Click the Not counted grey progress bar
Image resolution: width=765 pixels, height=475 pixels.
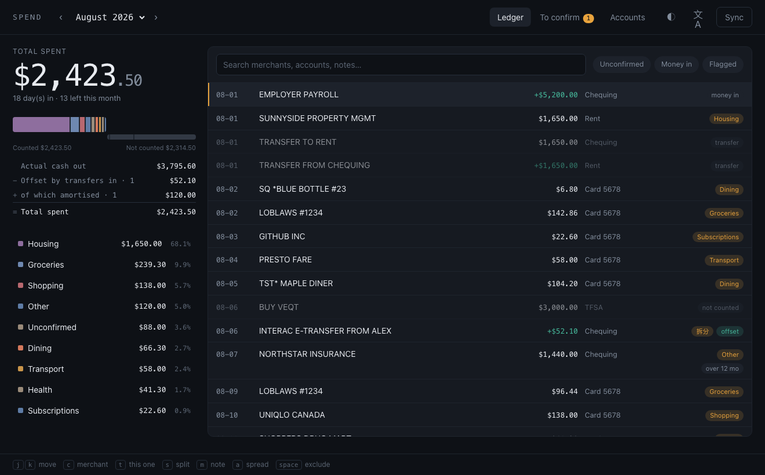[x=151, y=137]
